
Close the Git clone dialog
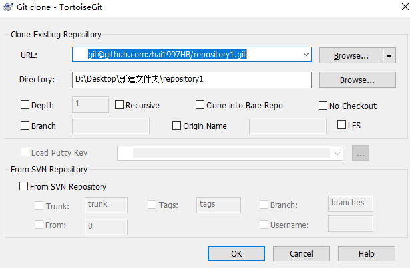[405, 7]
